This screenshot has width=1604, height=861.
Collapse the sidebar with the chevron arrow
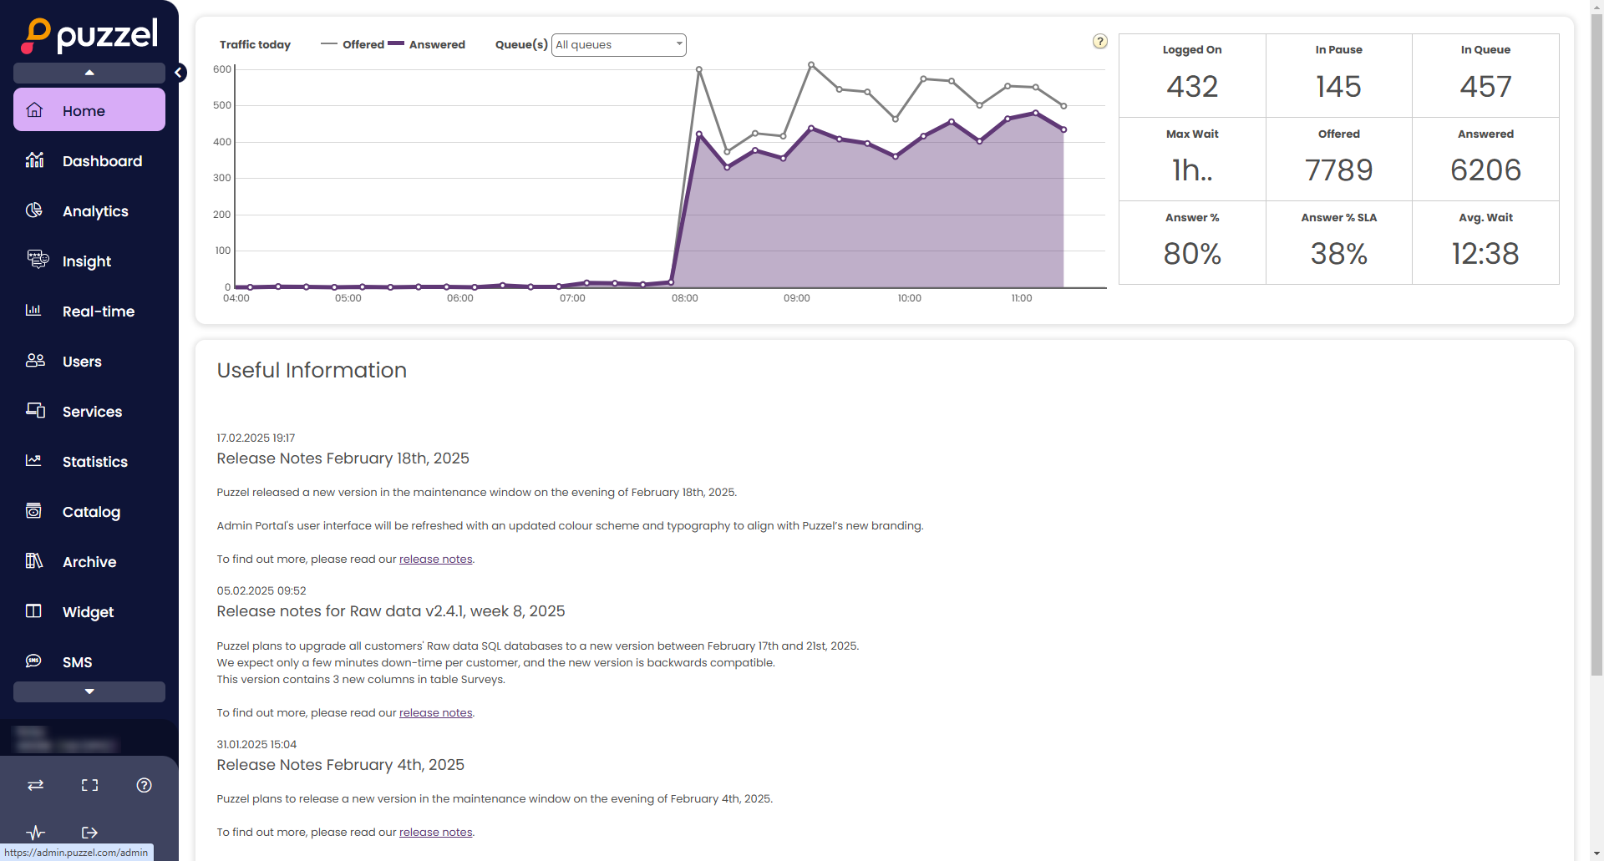[179, 73]
